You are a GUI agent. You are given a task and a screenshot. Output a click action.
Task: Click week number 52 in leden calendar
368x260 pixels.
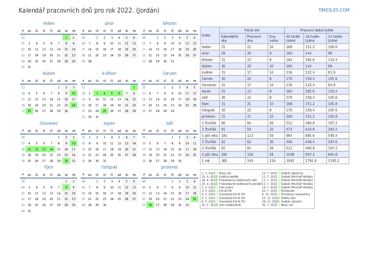(23, 37)
